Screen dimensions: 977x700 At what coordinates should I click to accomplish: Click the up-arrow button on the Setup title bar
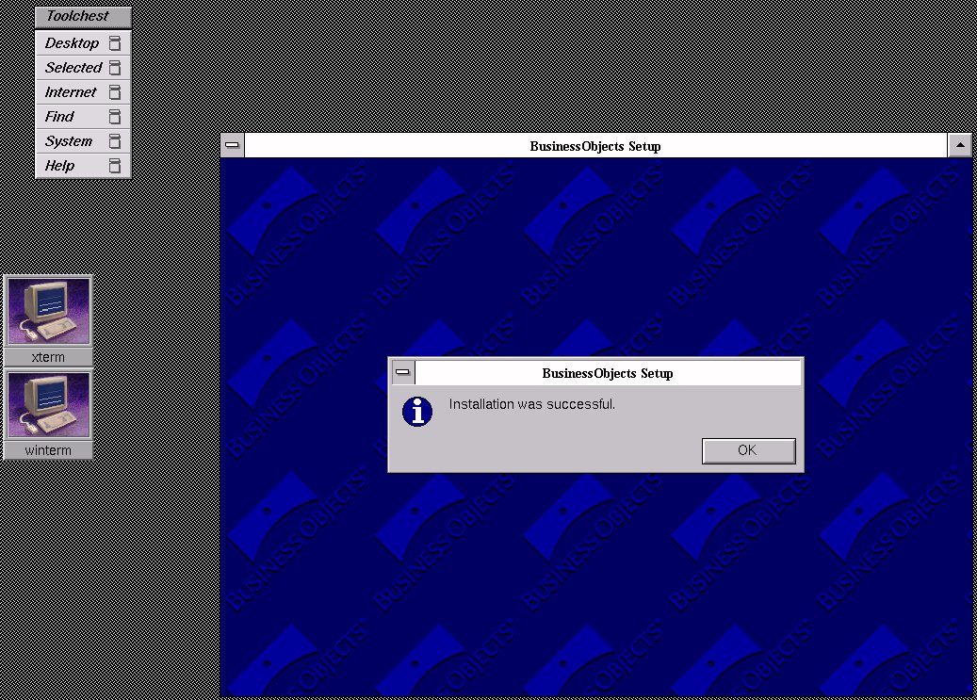click(x=959, y=145)
